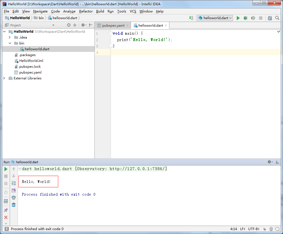Select pubspec.lock in the tree

(30, 67)
